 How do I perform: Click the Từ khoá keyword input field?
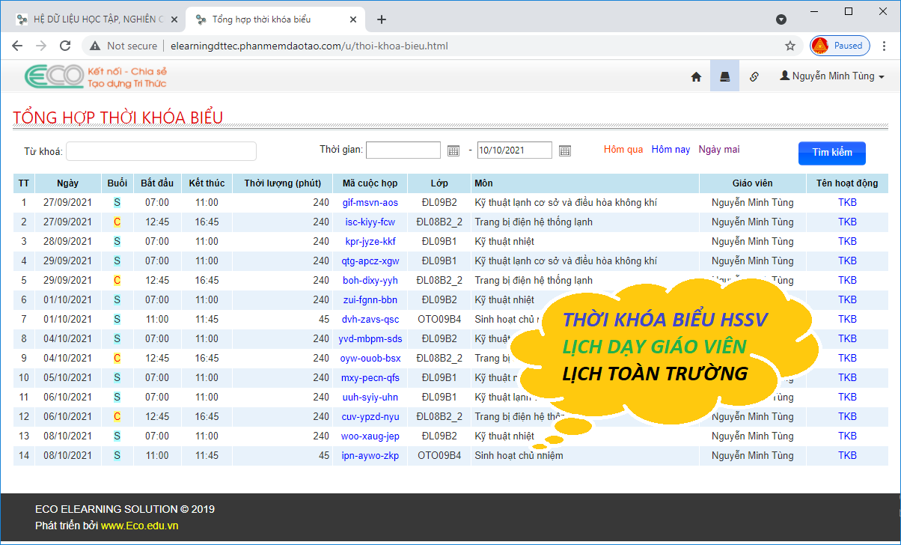(161, 151)
